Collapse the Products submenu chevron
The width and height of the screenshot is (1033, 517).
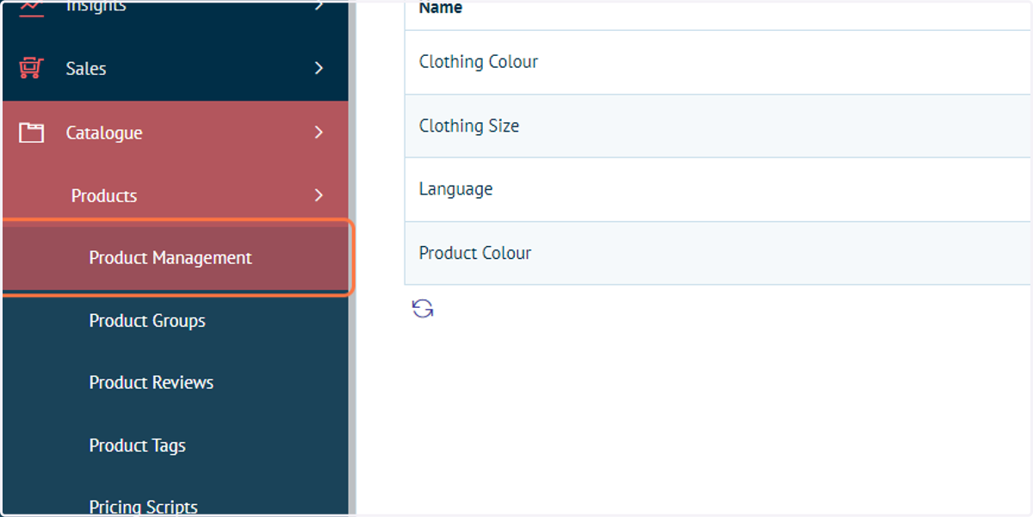click(319, 195)
